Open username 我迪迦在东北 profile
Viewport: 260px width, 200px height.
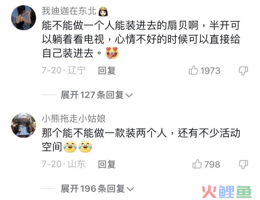[69, 11]
